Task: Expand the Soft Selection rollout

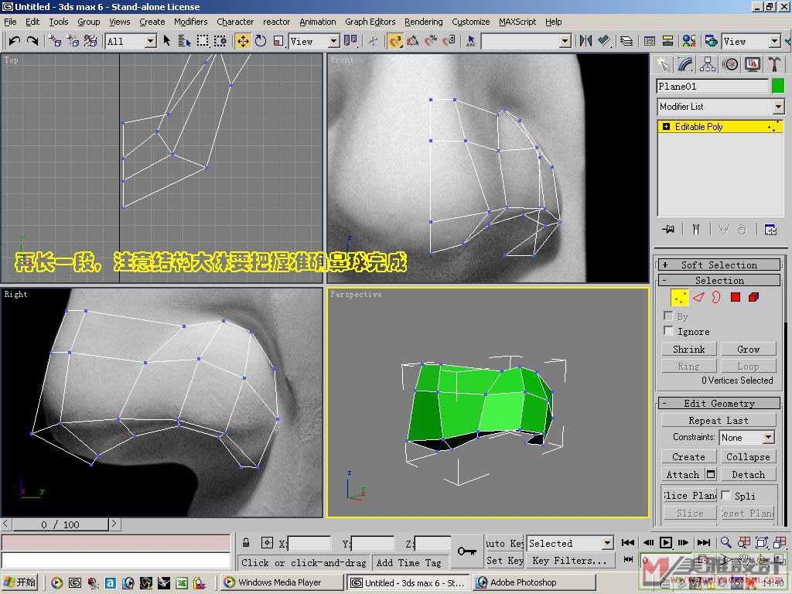Action: [719, 265]
